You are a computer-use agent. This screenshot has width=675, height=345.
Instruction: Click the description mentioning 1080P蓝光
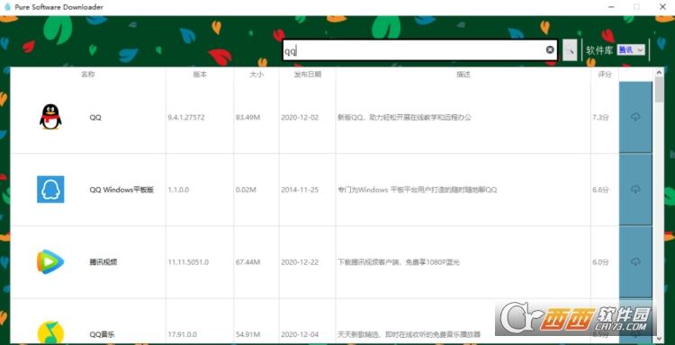pos(399,262)
